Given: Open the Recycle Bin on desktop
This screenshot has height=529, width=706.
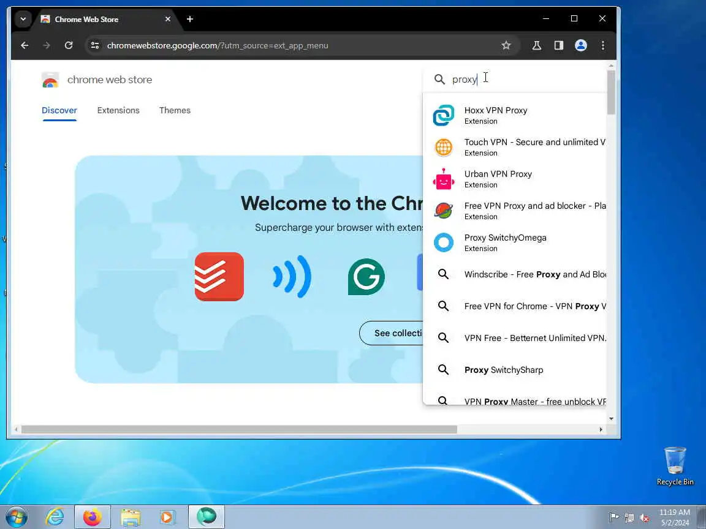Looking at the screenshot, I should click(x=675, y=466).
